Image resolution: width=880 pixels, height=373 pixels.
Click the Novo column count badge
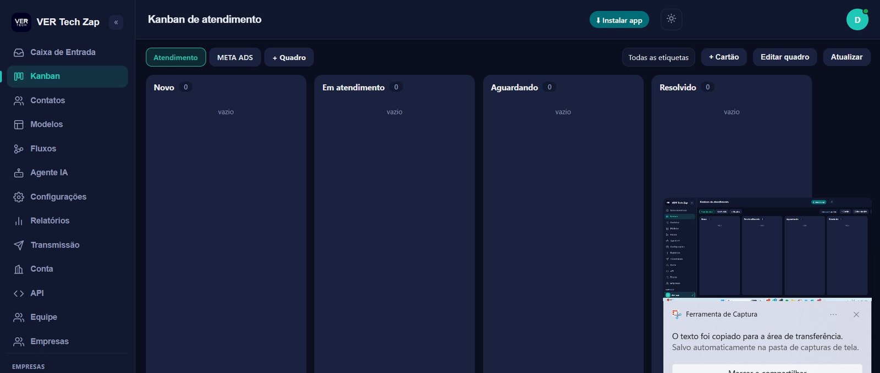(x=186, y=87)
